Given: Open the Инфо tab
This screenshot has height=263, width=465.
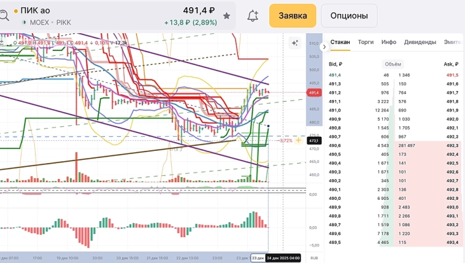Looking at the screenshot, I should click(x=388, y=42).
